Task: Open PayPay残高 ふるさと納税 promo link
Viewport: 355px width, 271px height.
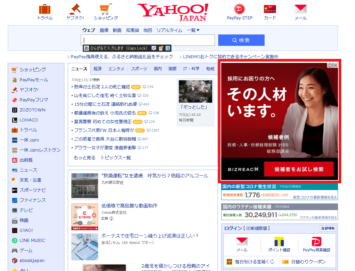Action: [x=121, y=57]
